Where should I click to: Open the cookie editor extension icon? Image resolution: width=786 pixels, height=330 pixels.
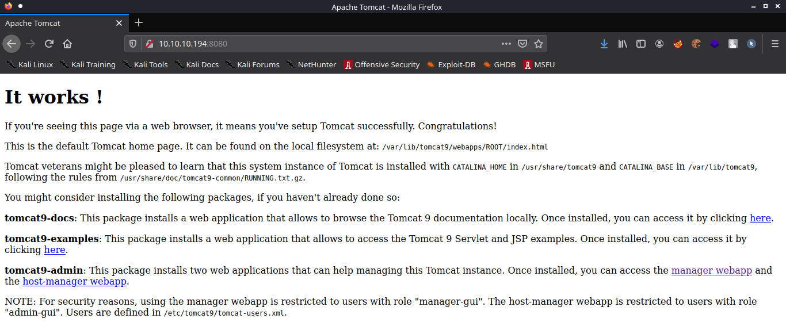click(x=696, y=44)
